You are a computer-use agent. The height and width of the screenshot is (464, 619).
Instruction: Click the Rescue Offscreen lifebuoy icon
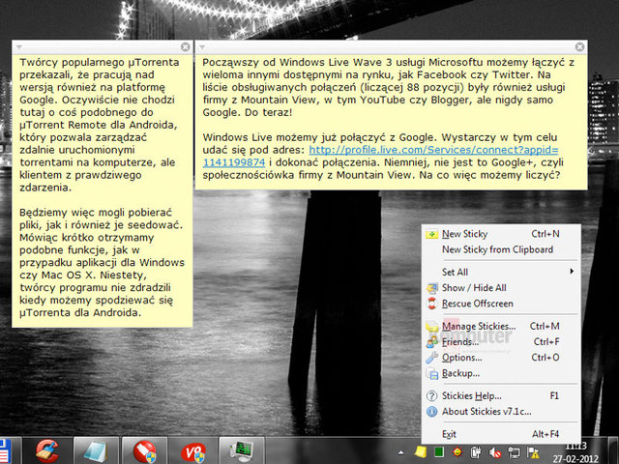[432, 304]
